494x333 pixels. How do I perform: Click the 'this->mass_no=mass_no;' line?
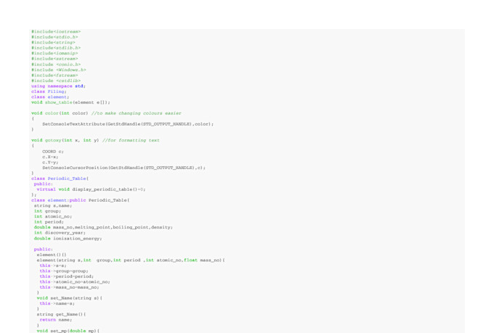pyautogui.click(x=69, y=287)
